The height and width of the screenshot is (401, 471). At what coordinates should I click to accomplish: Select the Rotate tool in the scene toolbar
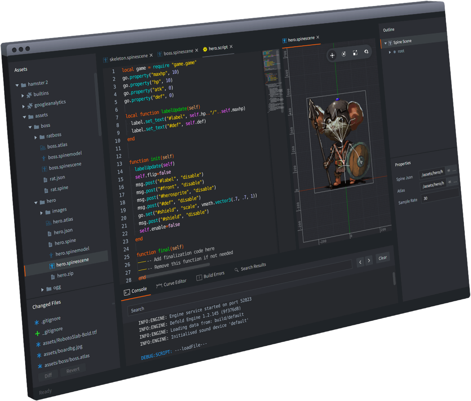[344, 54]
